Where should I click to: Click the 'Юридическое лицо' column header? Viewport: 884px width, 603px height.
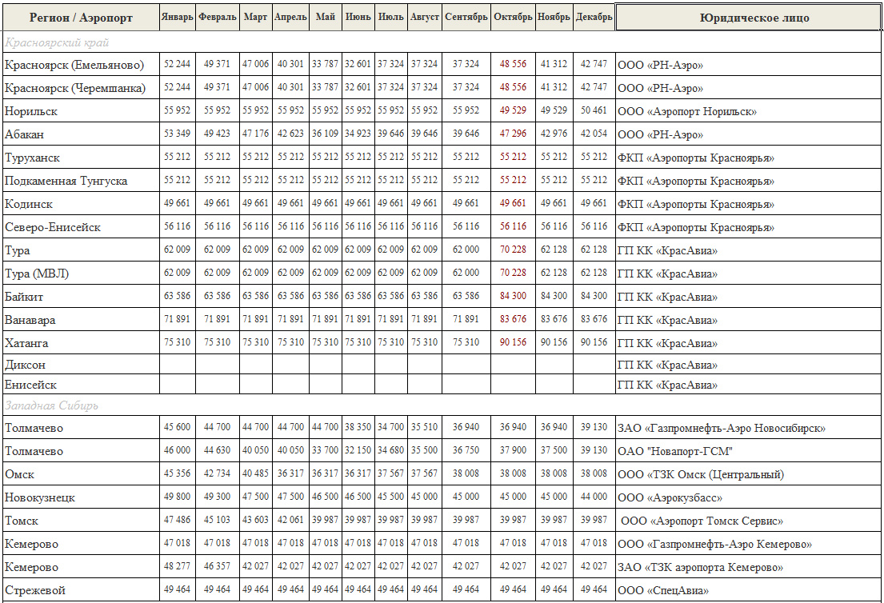point(747,18)
